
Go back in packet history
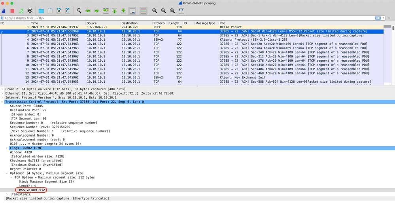coord(88,11)
